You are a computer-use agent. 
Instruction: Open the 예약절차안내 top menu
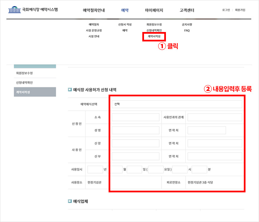(94, 10)
